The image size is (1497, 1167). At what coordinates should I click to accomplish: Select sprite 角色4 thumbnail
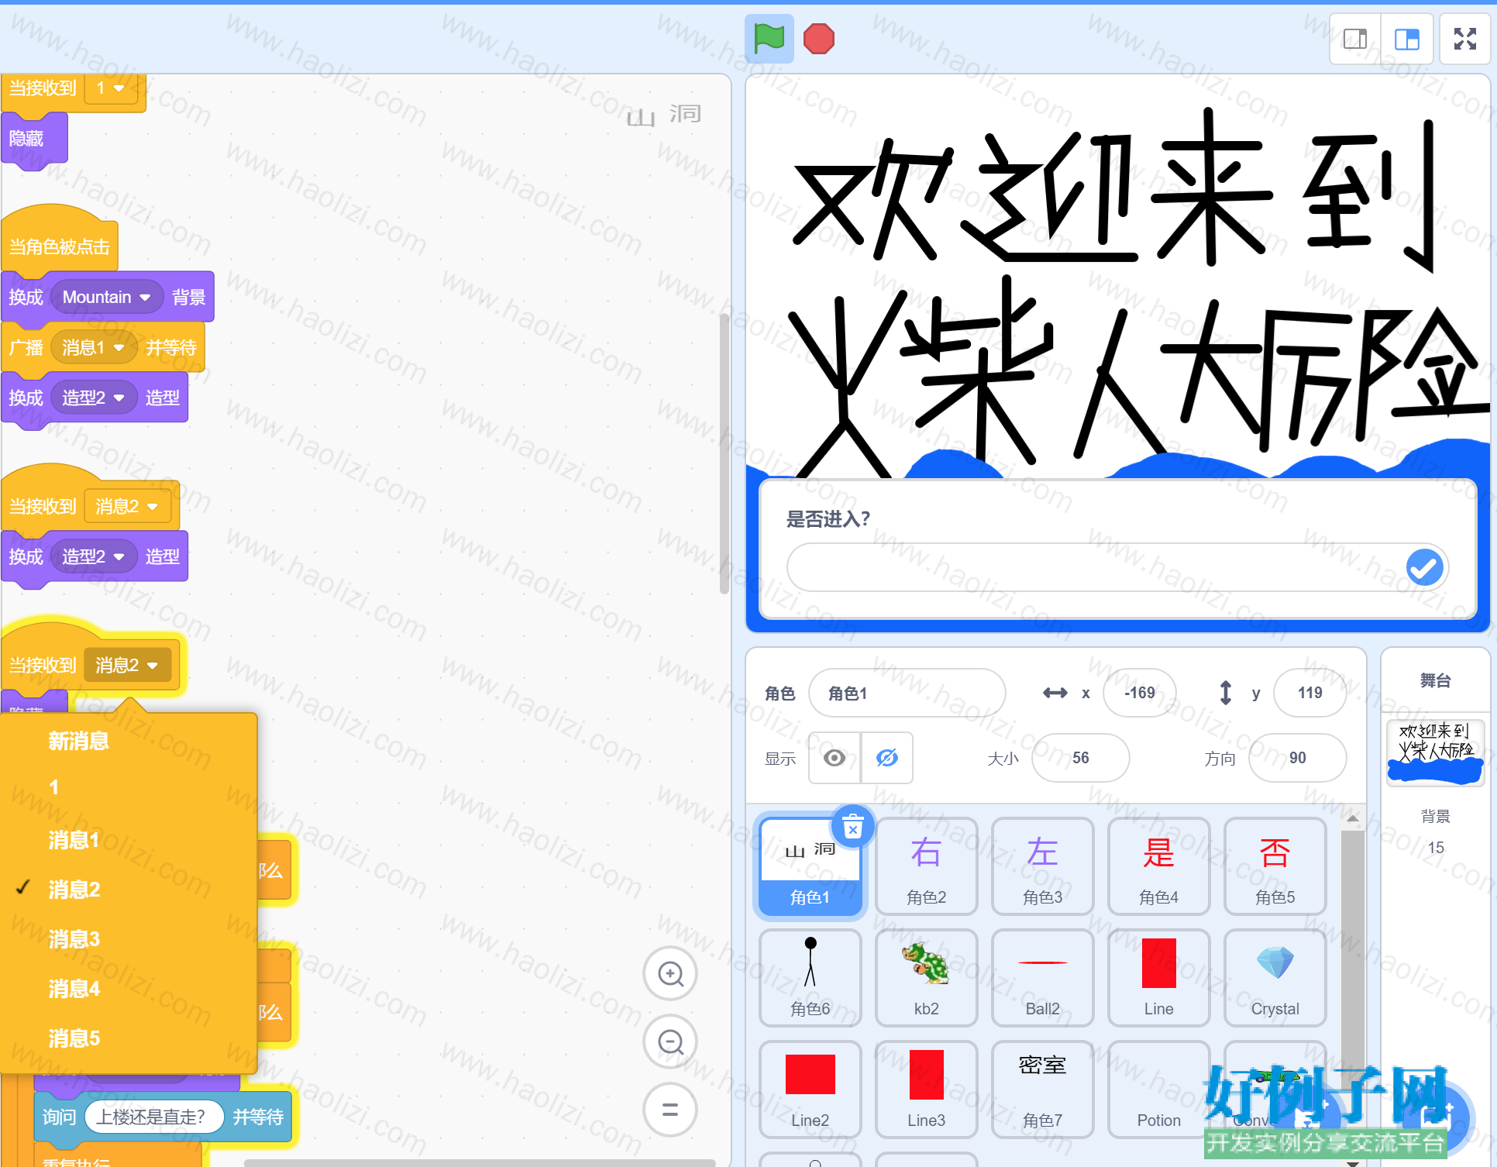[1159, 866]
